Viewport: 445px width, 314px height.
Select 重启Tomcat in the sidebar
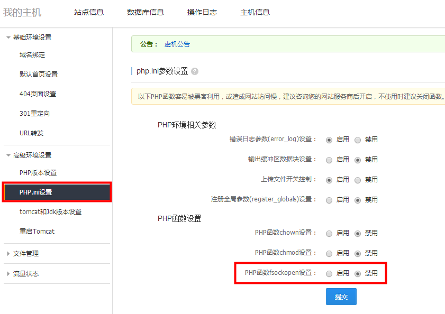pos(37,232)
